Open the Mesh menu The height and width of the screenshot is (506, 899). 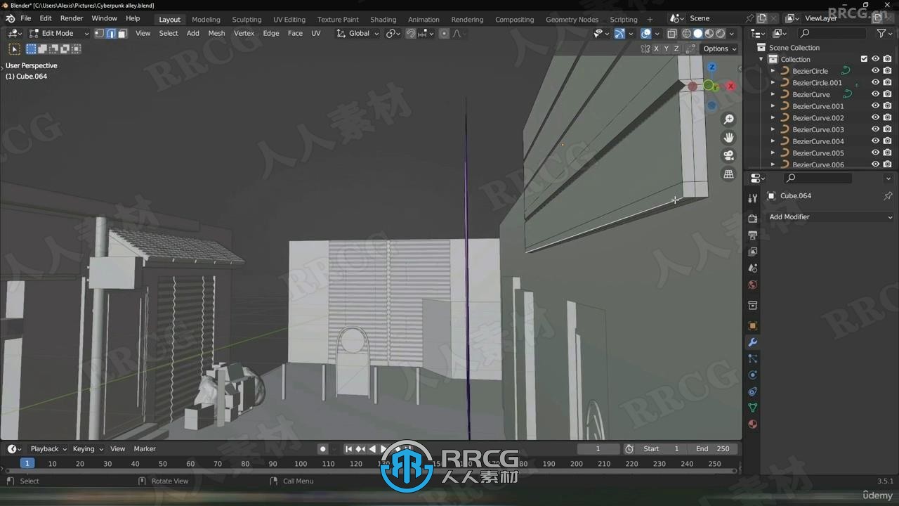pos(216,33)
